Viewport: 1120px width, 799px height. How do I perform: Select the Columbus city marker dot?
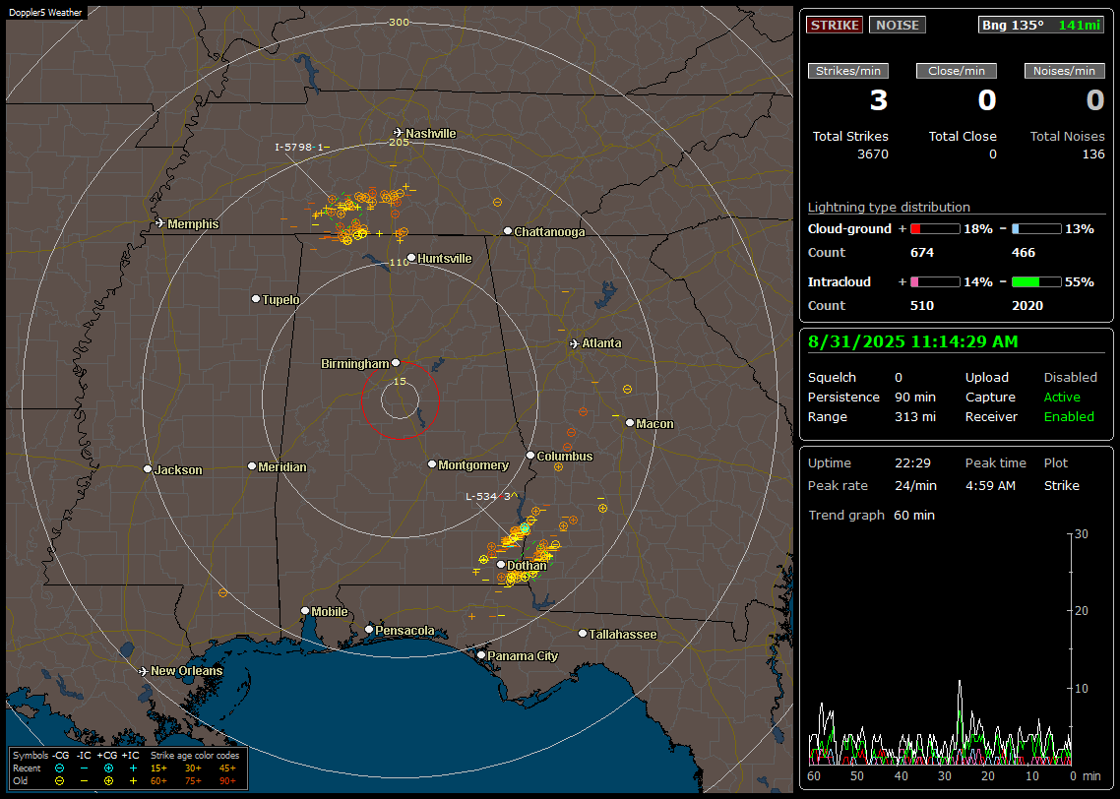[x=530, y=456]
